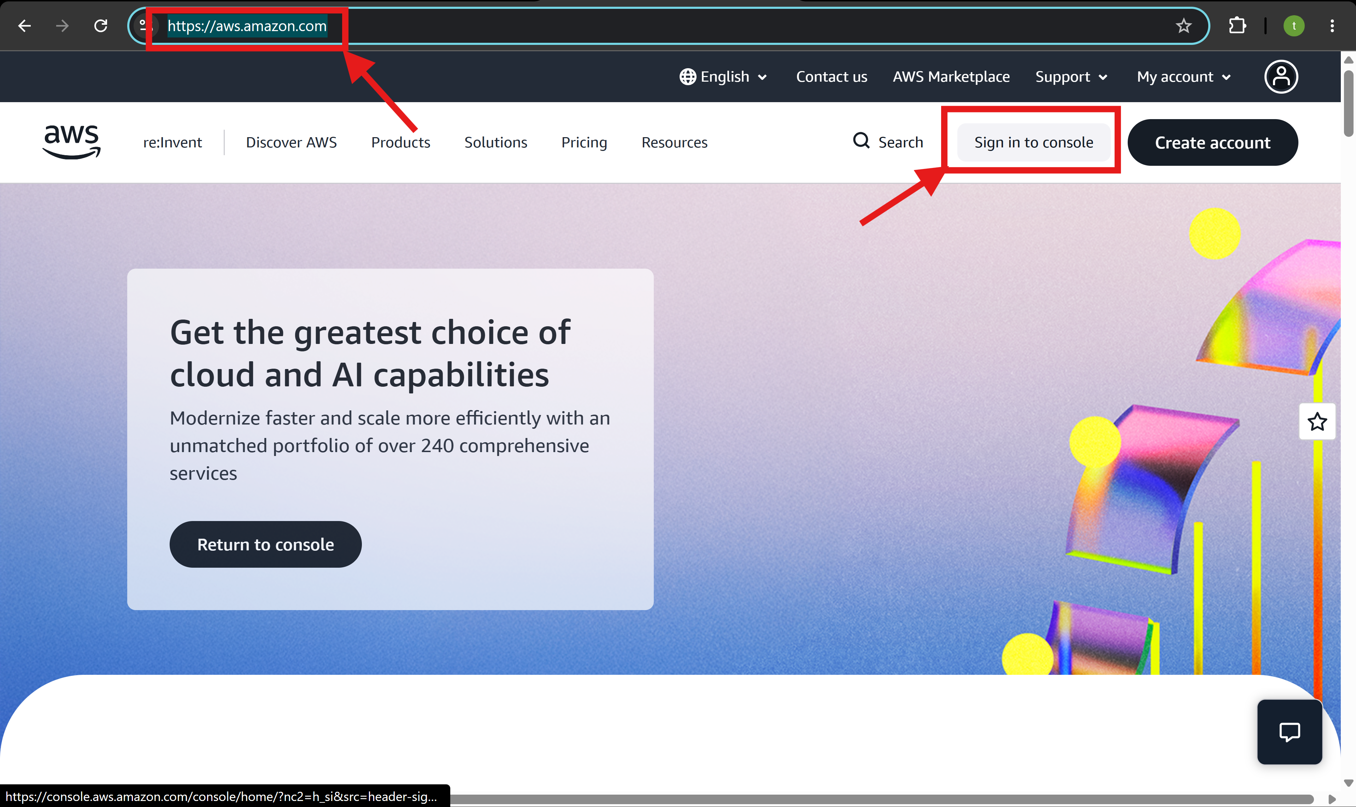1356x807 pixels.
Task: Click the magnifying glass Search icon
Action: [861, 141]
